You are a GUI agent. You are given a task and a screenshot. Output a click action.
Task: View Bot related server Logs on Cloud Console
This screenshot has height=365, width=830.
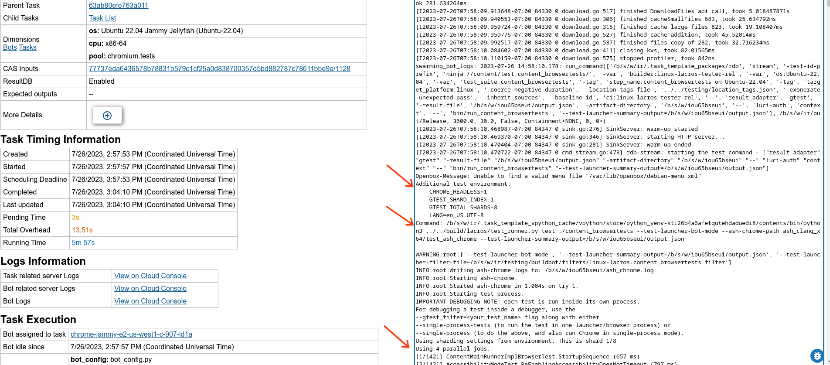point(150,289)
